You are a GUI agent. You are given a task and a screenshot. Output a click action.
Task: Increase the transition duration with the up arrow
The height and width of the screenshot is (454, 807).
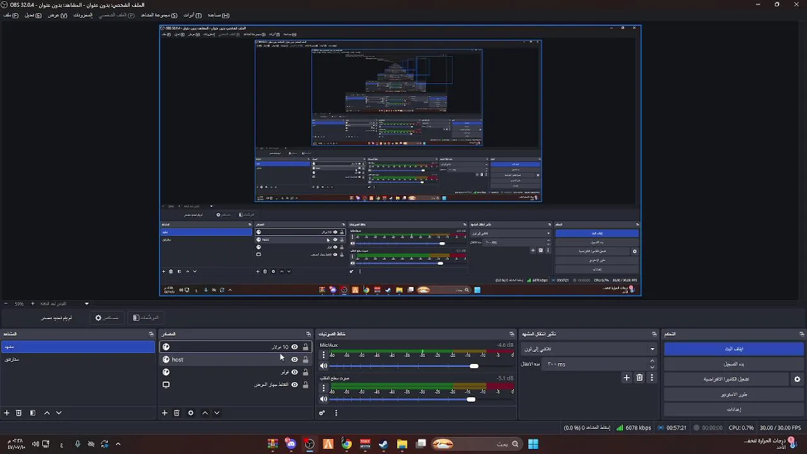[652, 361]
